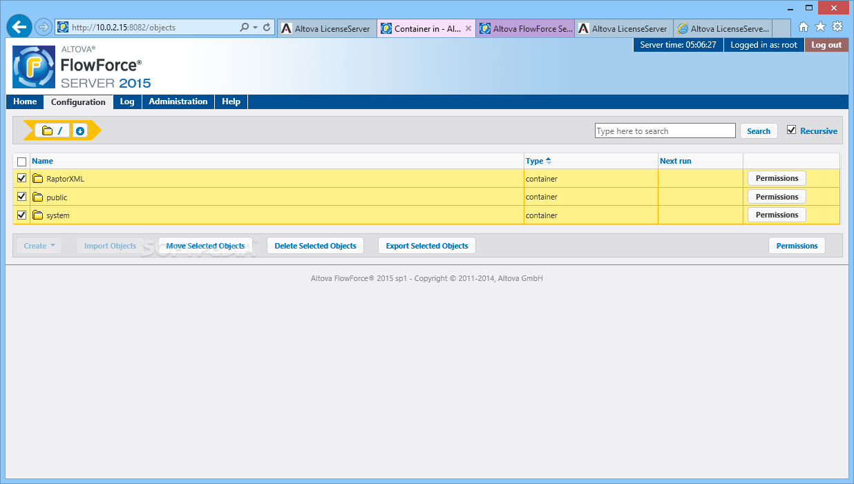Open the browser tools gear icon
Image resolution: width=854 pixels, height=484 pixels.
point(837,27)
